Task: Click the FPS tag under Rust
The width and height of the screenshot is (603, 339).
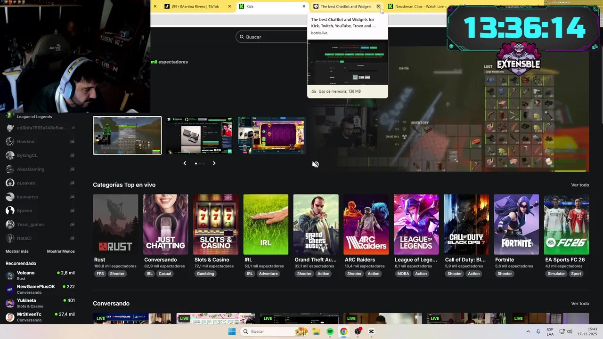Action: point(100,274)
